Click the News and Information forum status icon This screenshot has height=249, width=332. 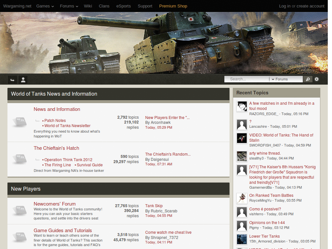point(20,122)
